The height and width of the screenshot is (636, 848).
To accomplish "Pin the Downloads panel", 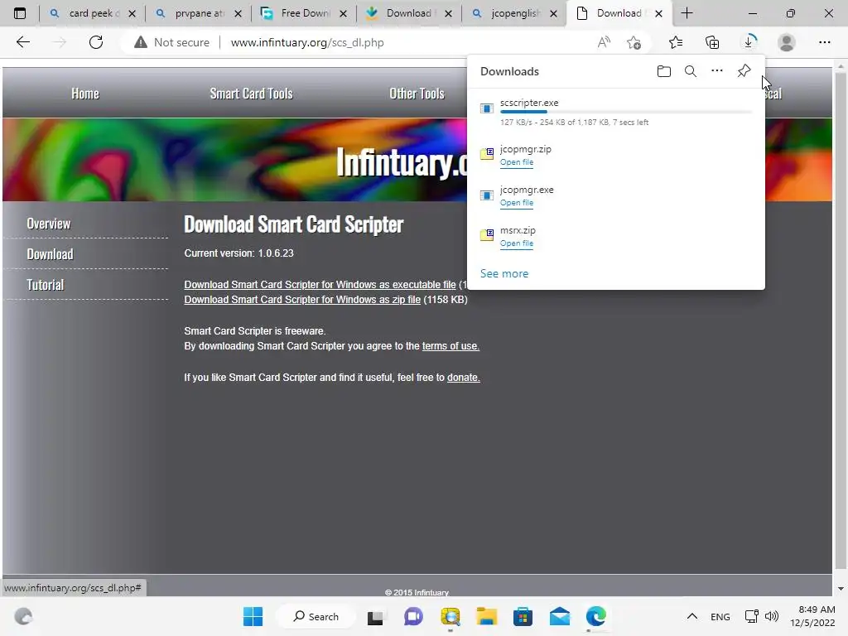I will pos(744,71).
